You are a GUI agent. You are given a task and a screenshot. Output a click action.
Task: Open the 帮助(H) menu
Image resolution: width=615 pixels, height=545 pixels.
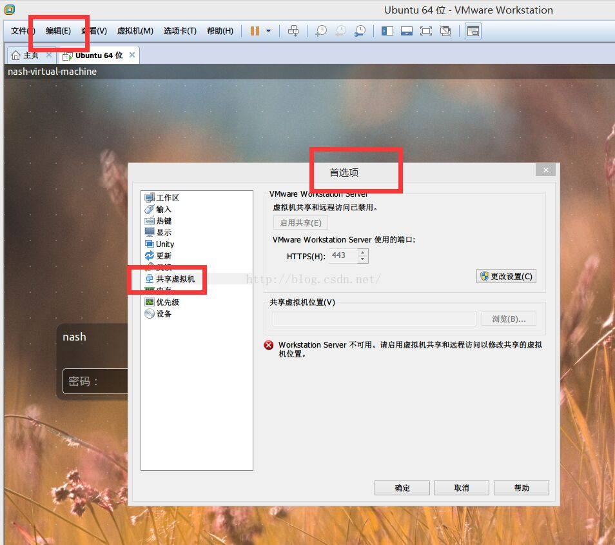pos(220,30)
